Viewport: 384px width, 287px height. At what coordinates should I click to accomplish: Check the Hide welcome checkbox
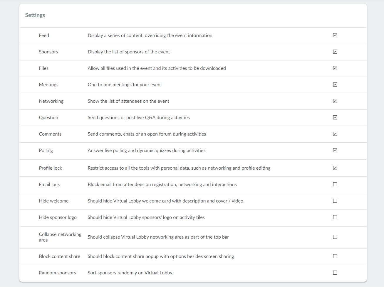pos(335,201)
